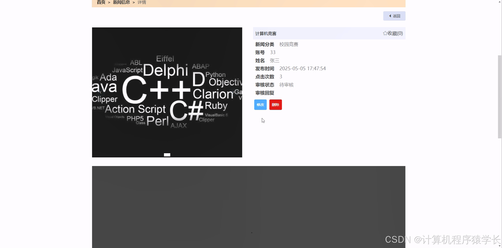Click the red 删除 delete button
The height and width of the screenshot is (248, 502).
pyautogui.click(x=276, y=105)
